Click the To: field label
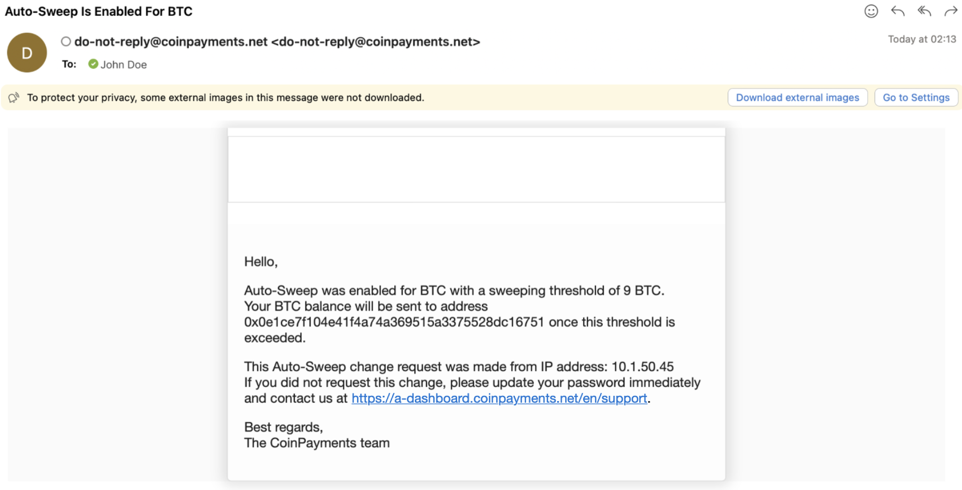Screen dimensions: 962x490 click(68, 64)
